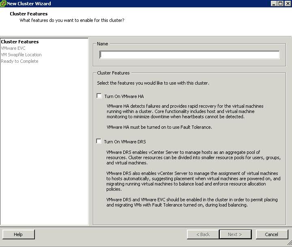Click the 'VMware DRS and VMware EVC should' paragraph
Image resolution: width=292 pixels, height=247 pixels.
(192, 202)
